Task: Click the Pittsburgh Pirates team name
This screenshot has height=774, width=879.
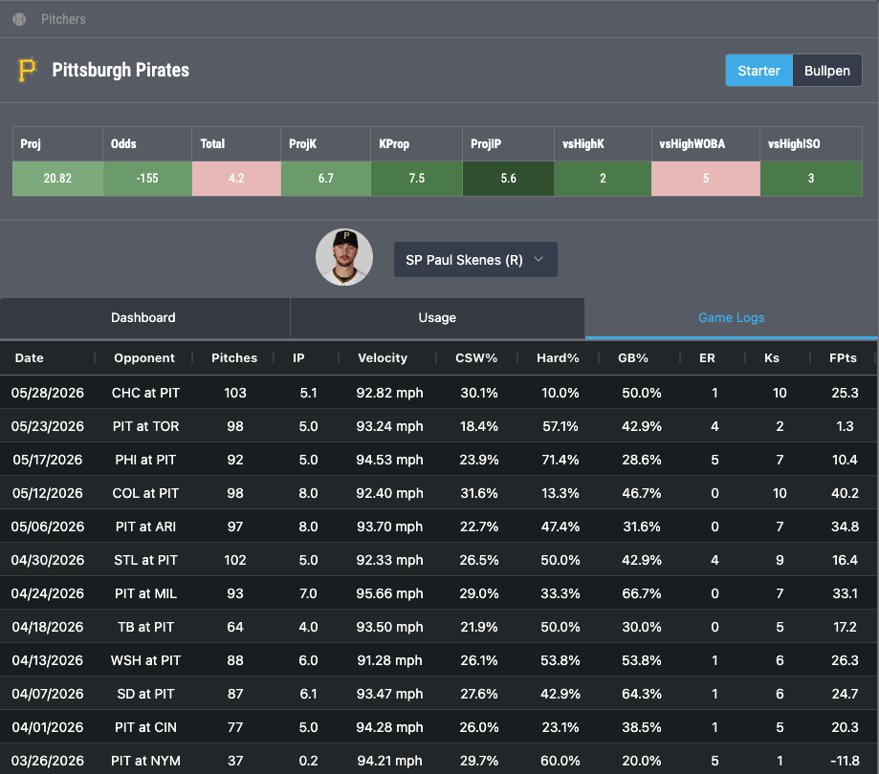Action: (121, 70)
